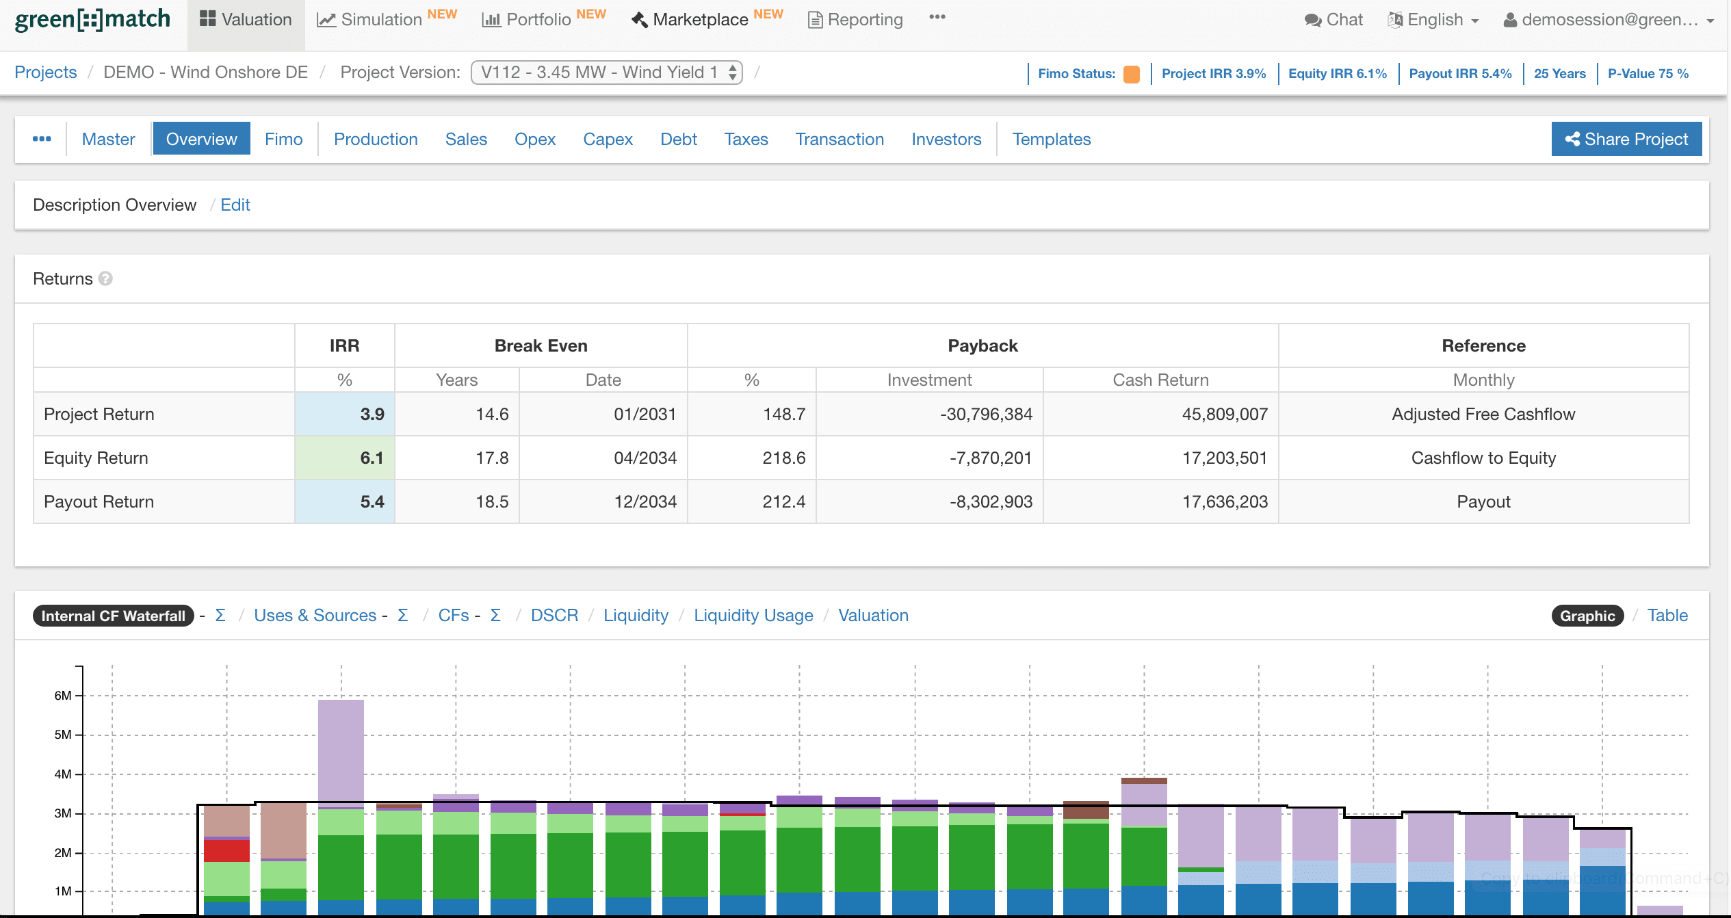Switch chart view to Table
This screenshot has width=1731, height=918.
[x=1667, y=615]
